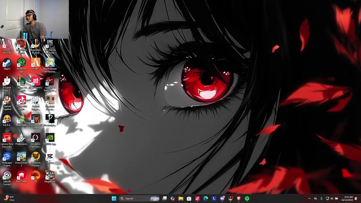Select the Deliver At All Costs icon
Viewport: 361px width, 203px height.
[36, 122]
